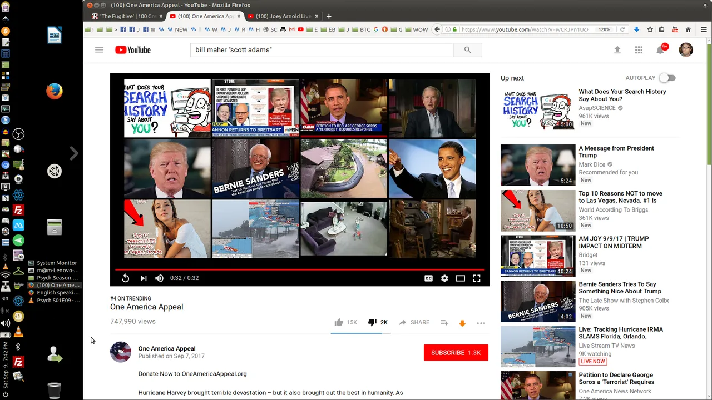Add the video to a playlist

(x=444, y=322)
